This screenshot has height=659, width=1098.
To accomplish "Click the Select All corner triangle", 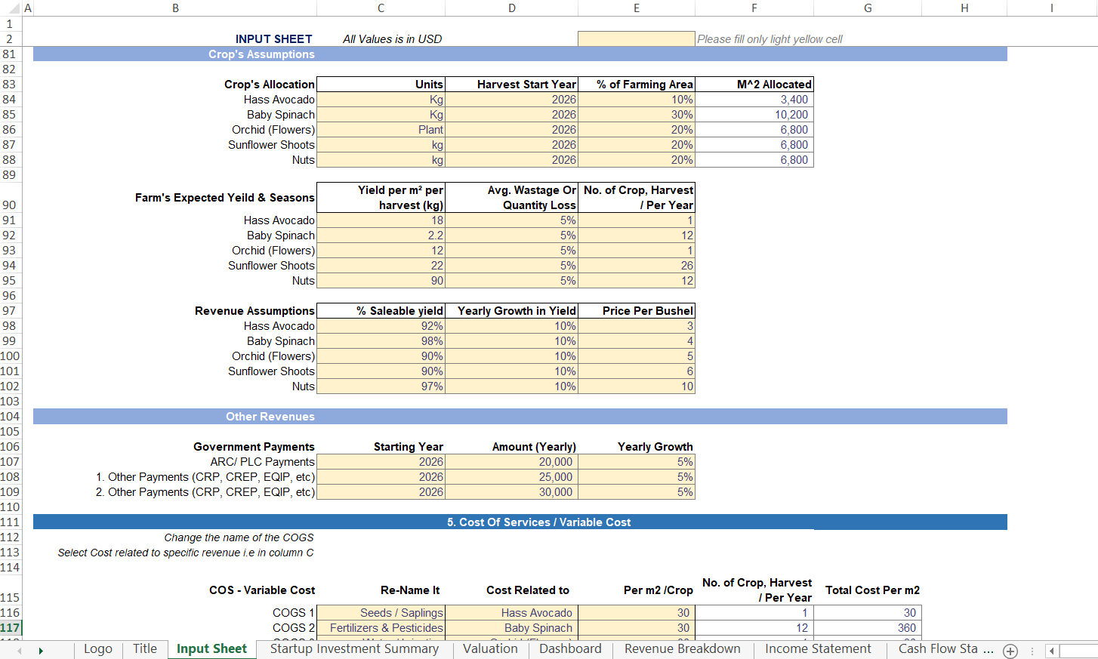I will coord(17,8).
